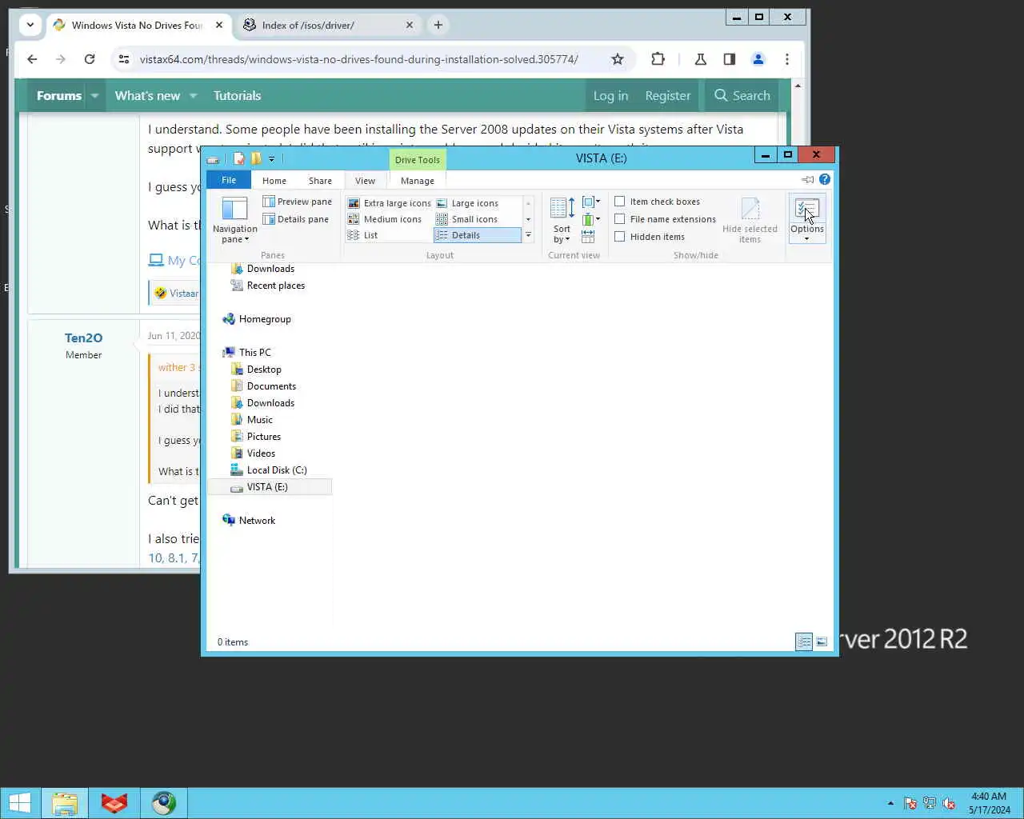Screen dimensions: 1024x819
Task: Switch to the Manage ribbon tab
Action: [x=418, y=181]
